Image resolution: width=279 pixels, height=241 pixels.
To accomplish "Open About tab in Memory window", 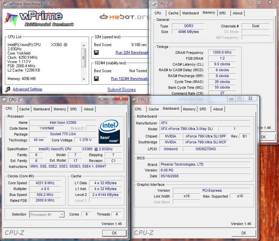I will pyautogui.click(x=237, y=13).
